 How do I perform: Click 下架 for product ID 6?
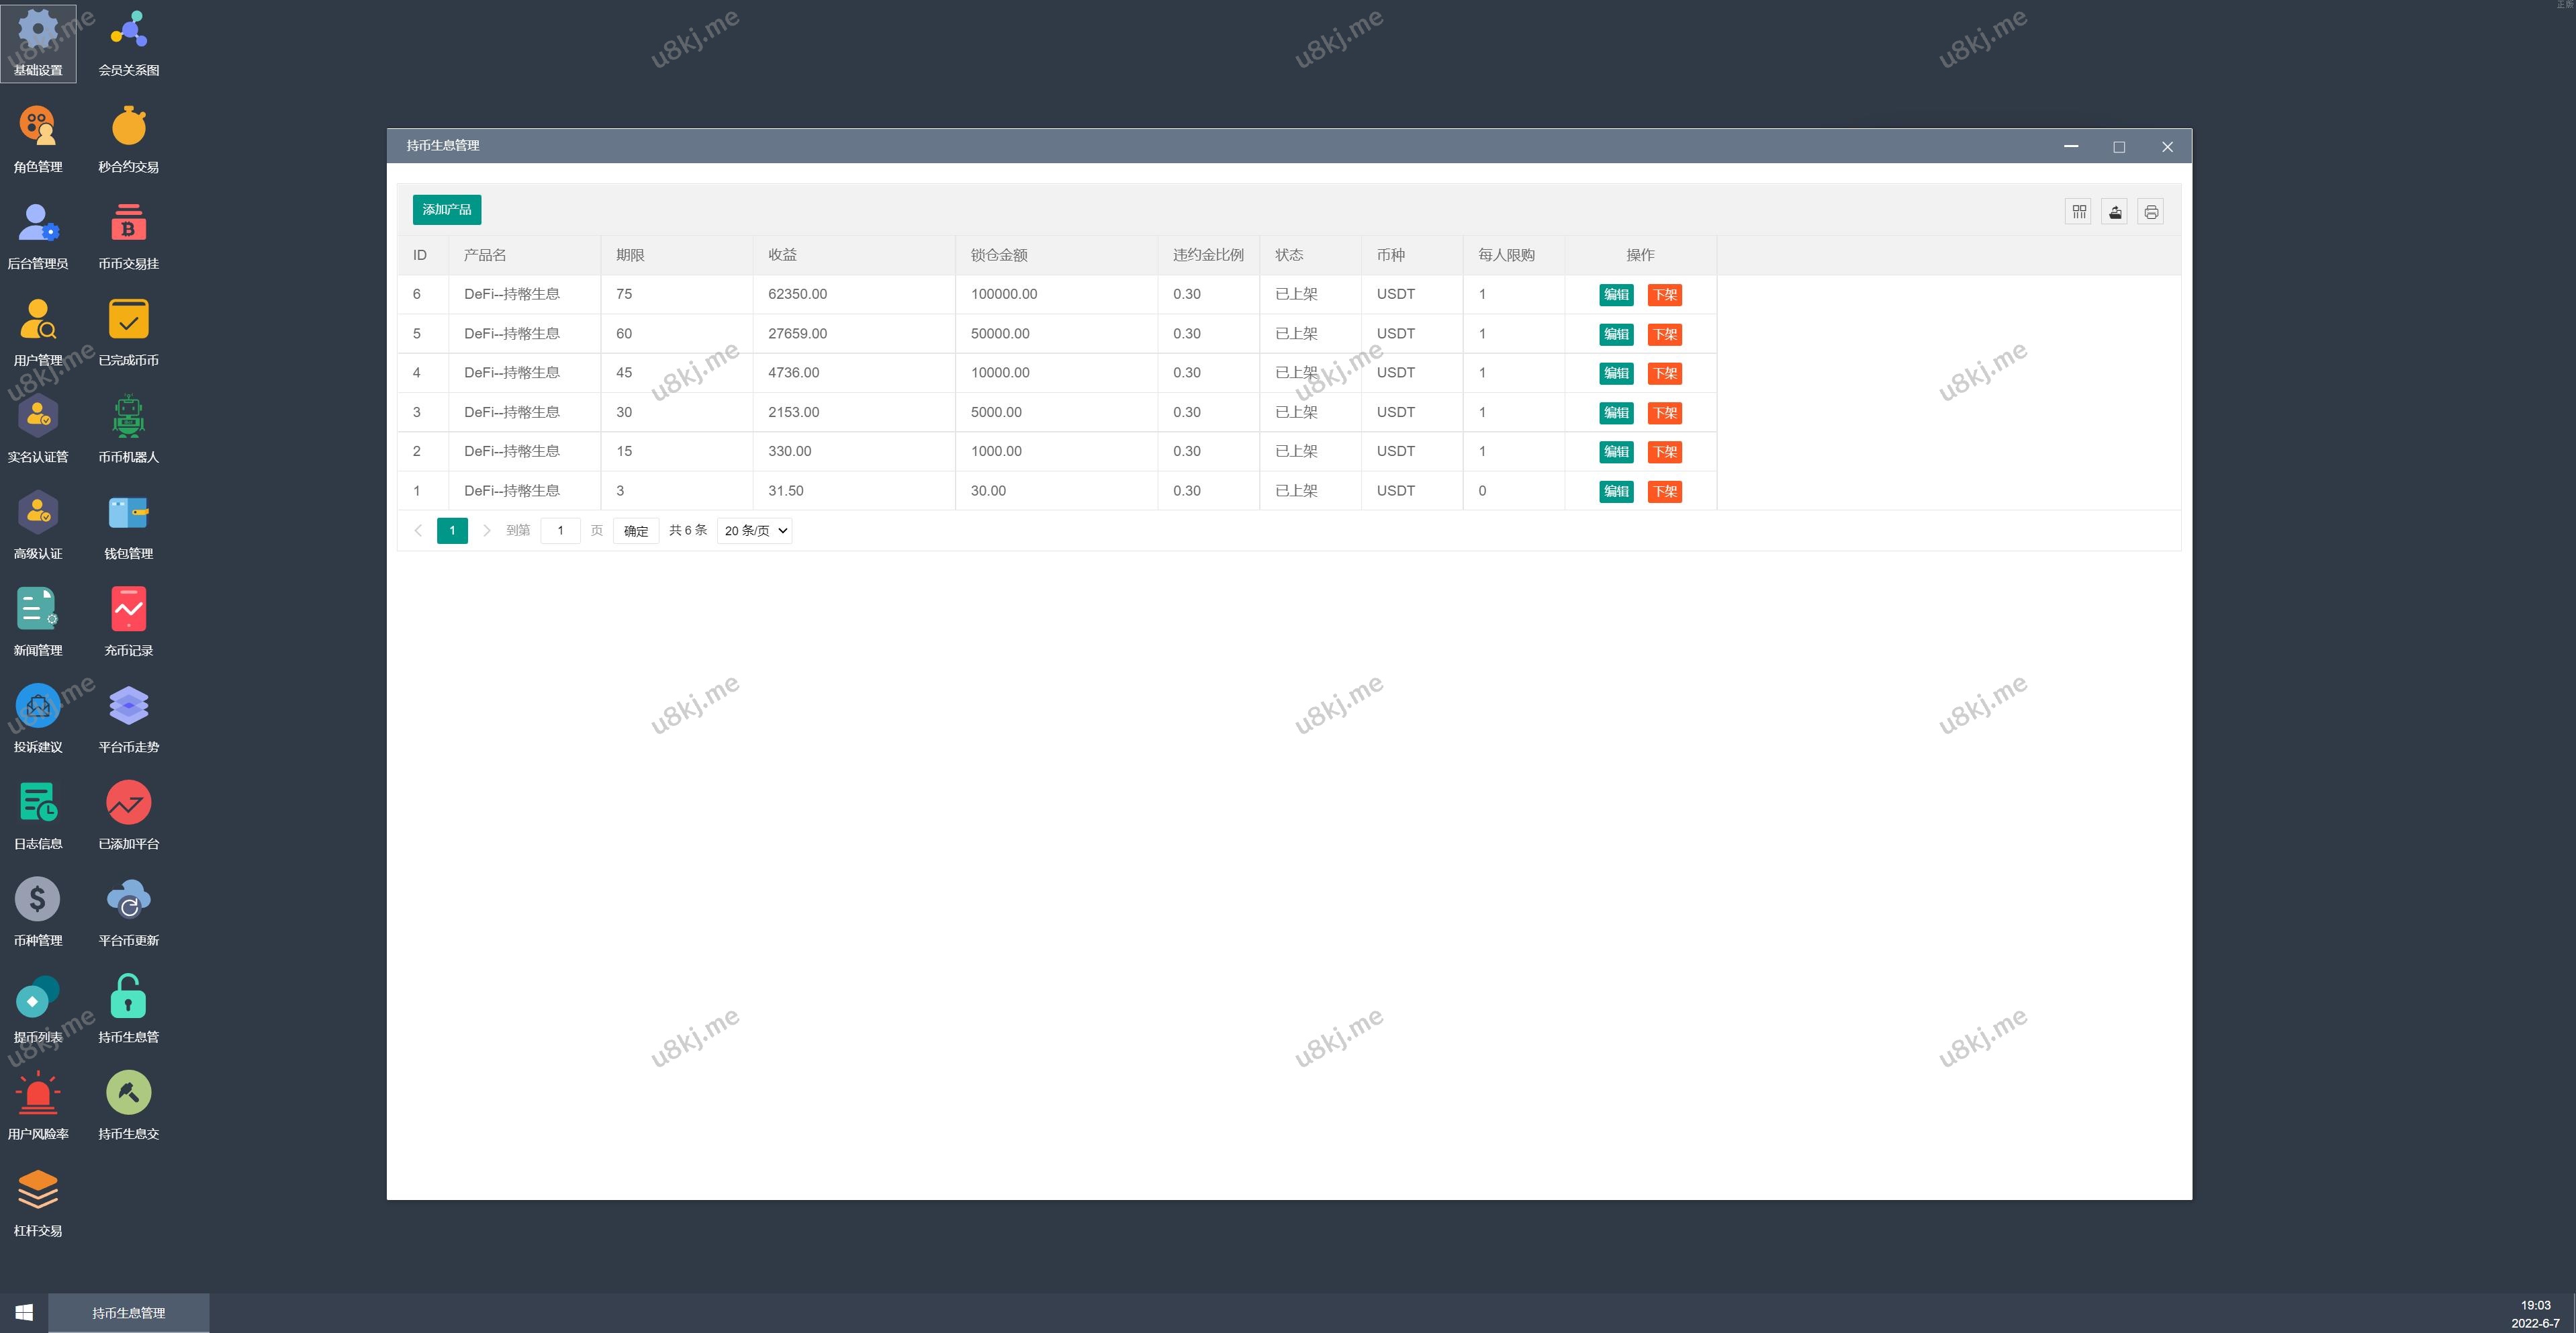1664,295
